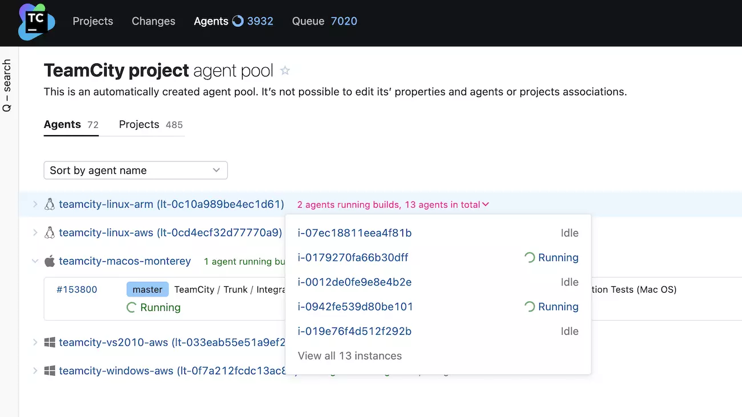Open instance i-0179270fa66b30dff
The height and width of the screenshot is (417, 742).
(353, 257)
